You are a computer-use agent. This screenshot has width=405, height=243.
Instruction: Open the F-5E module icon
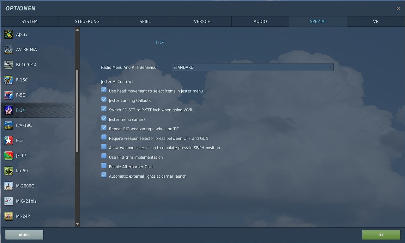9,95
